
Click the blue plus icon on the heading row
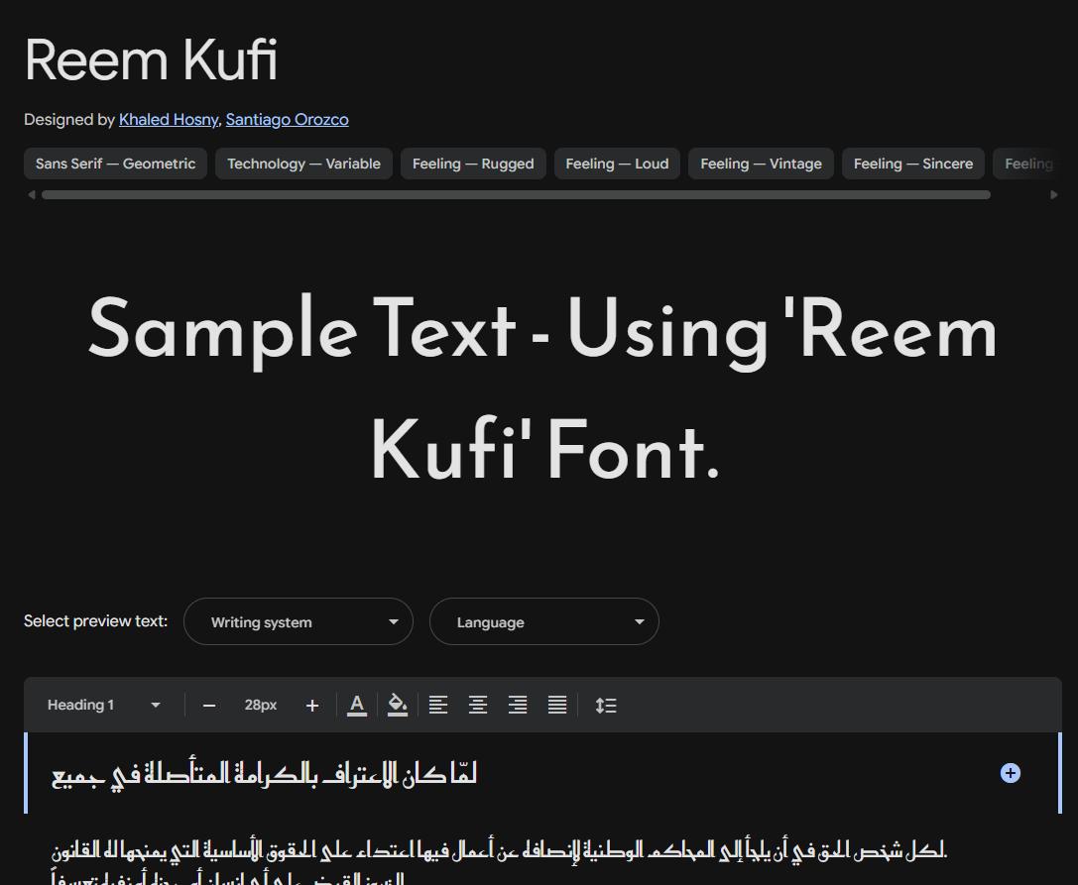pyautogui.click(x=1010, y=773)
